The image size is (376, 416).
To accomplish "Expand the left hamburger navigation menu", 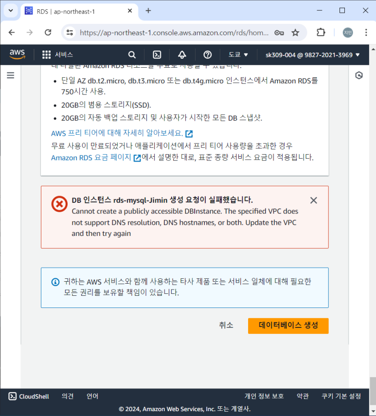I will coord(11,75).
